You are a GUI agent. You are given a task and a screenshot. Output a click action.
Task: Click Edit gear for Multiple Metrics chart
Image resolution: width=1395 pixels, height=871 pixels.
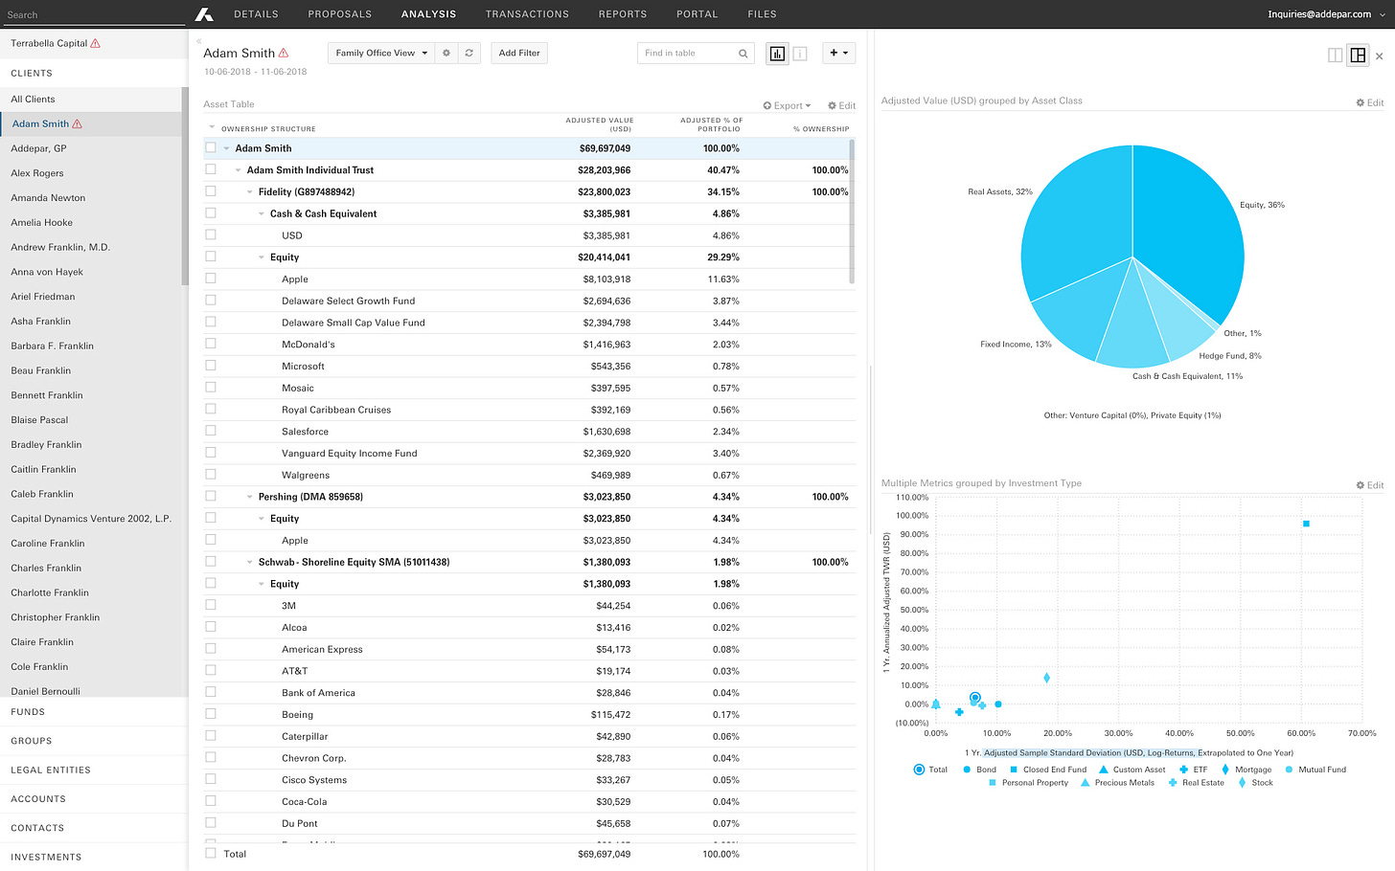(x=1370, y=485)
